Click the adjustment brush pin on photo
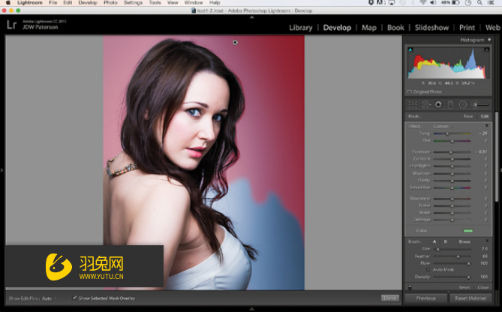The image size is (502, 312). click(235, 42)
